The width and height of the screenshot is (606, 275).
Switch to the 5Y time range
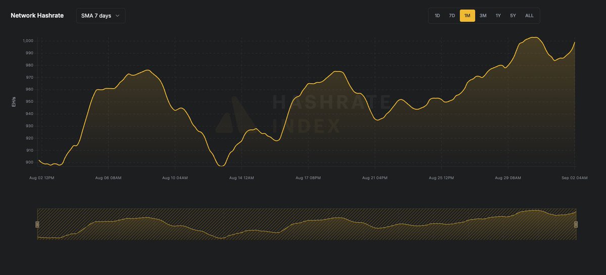(x=513, y=16)
